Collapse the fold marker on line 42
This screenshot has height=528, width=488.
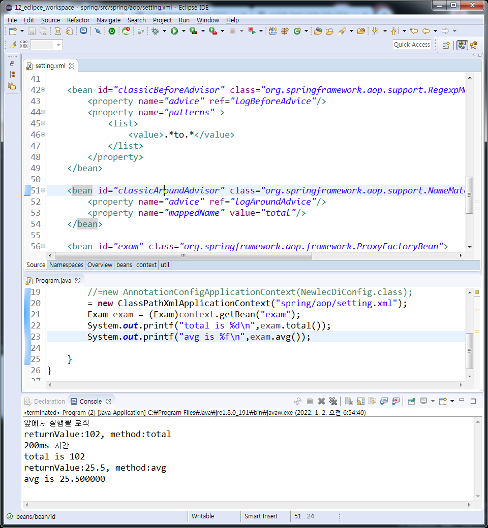43,90
